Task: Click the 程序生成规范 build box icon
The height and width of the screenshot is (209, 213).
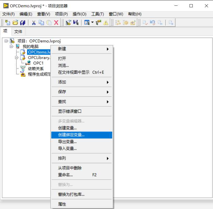Action: pyautogui.click(x=23, y=74)
